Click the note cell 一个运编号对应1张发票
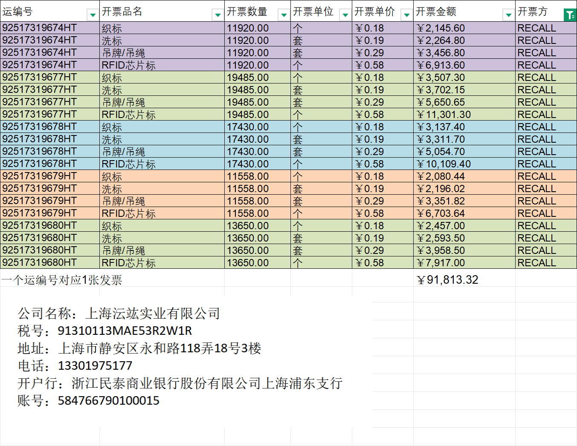 pos(62,280)
